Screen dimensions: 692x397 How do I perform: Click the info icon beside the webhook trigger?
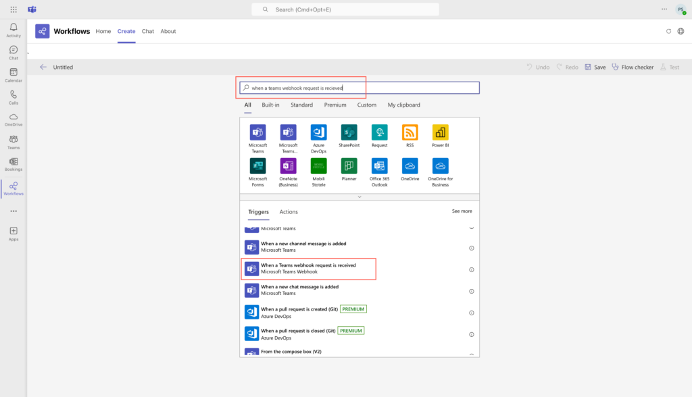click(x=471, y=269)
